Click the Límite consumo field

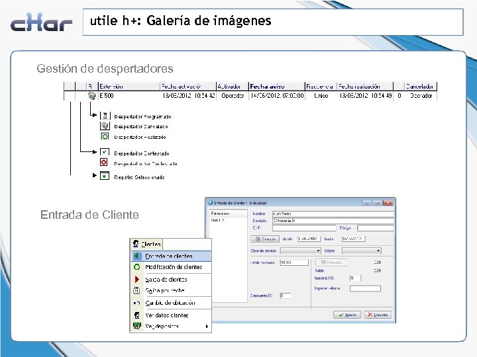tap(294, 262)
